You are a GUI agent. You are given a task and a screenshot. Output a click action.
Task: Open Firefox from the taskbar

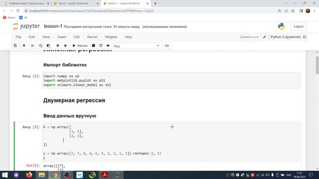pyautogui.click(x=29, y=175)
